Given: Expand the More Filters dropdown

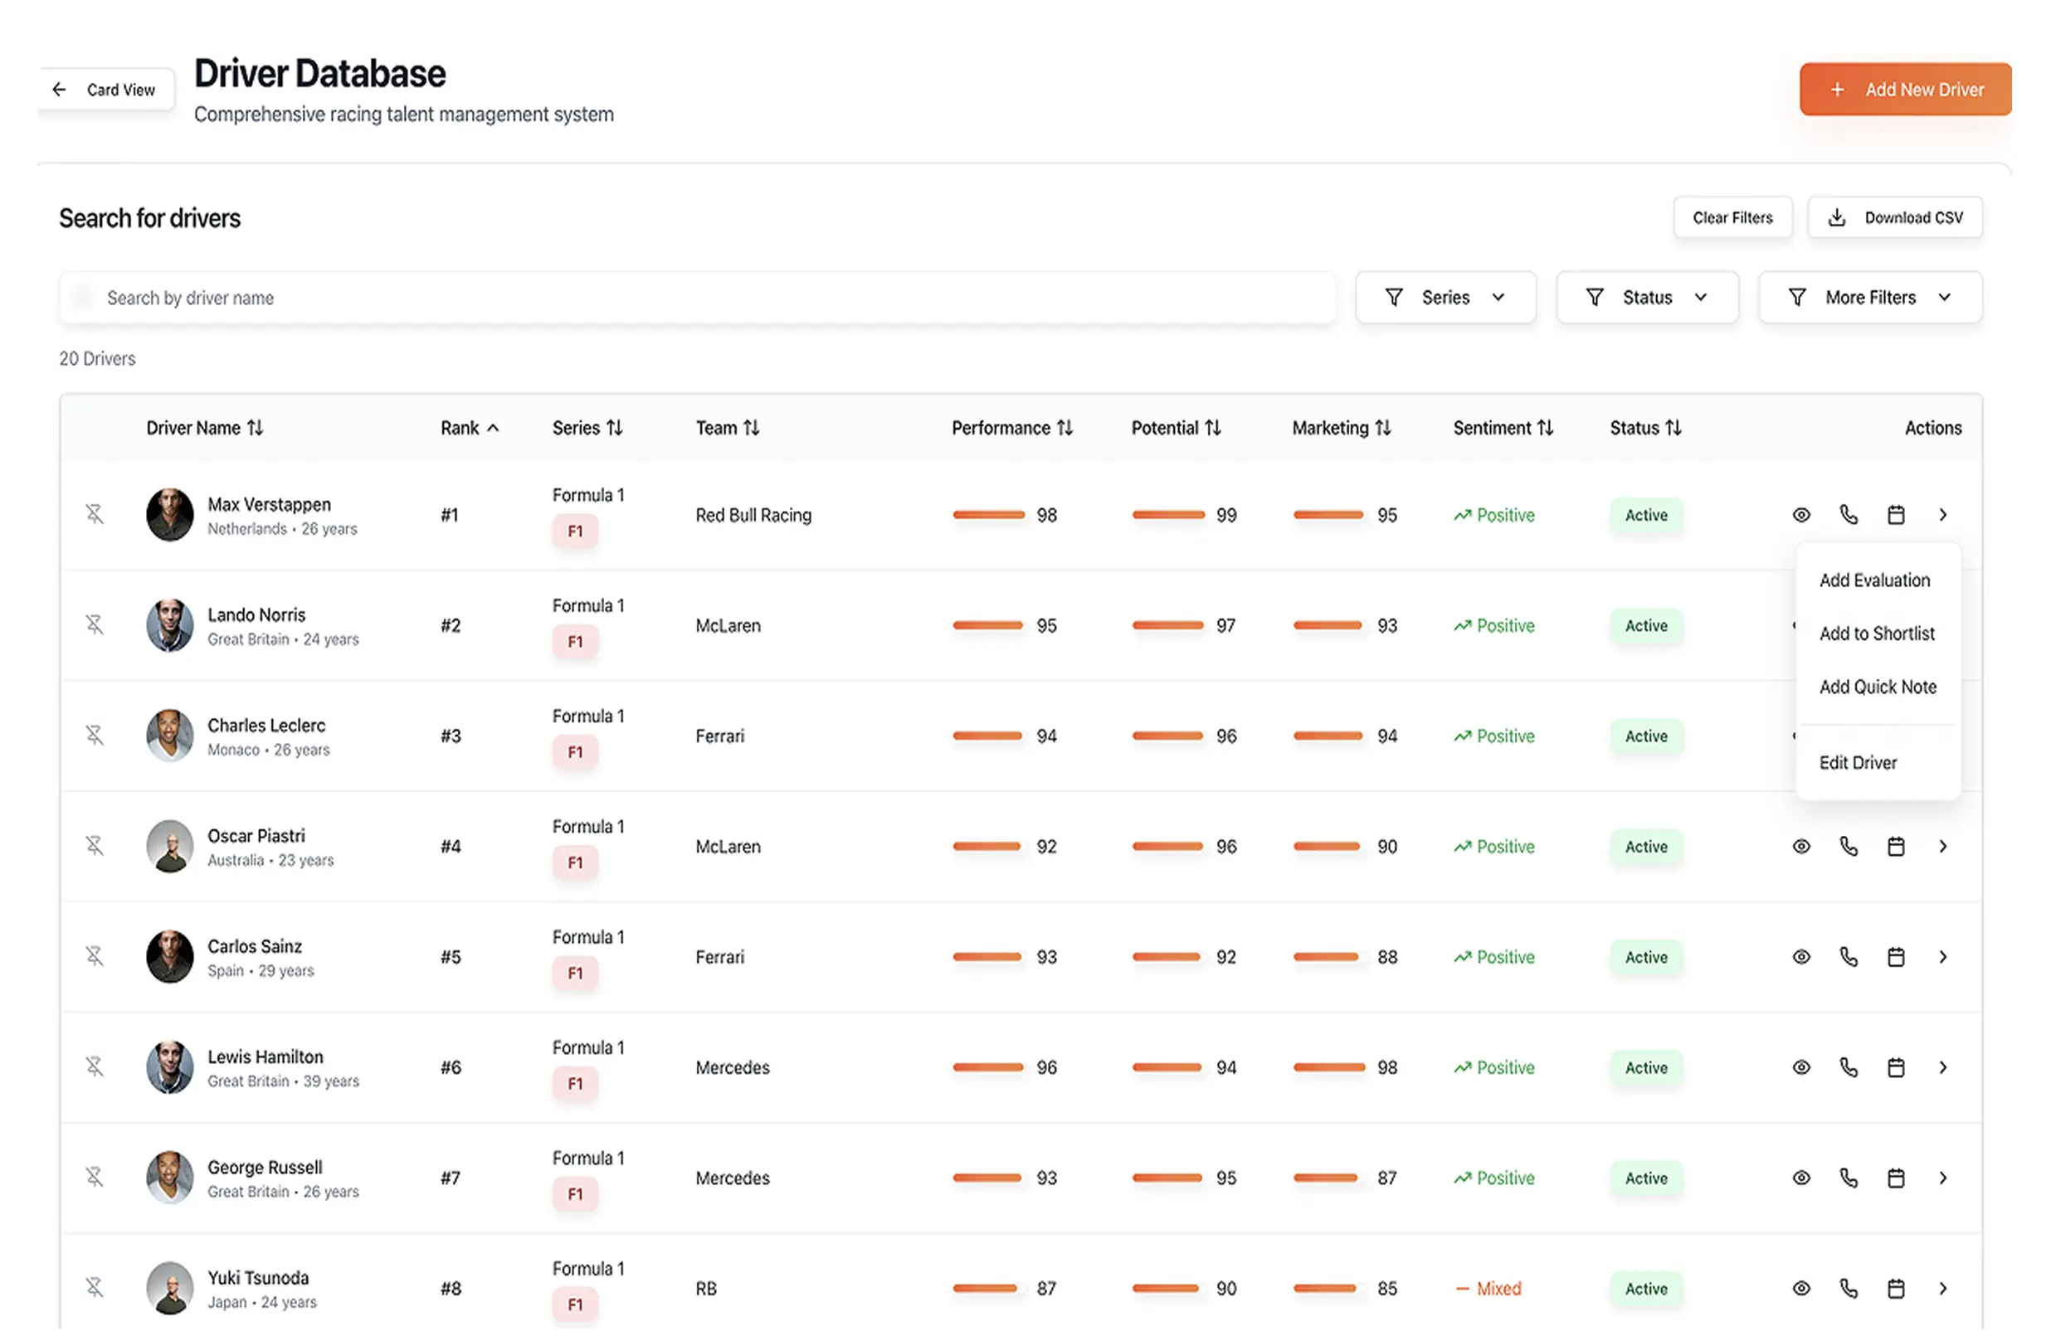Looking at the screenshot, I should point(1869,297).
